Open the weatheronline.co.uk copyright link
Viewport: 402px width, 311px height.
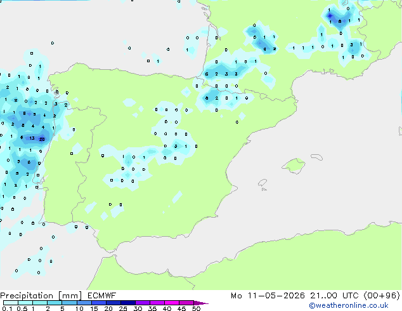point(349,305)
